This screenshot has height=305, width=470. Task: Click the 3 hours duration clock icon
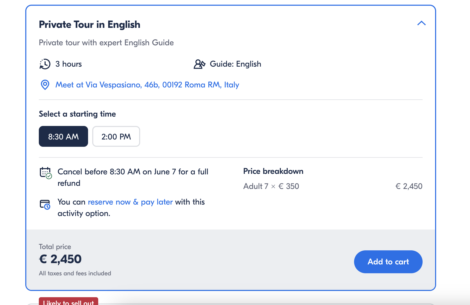tap(45, 64)
